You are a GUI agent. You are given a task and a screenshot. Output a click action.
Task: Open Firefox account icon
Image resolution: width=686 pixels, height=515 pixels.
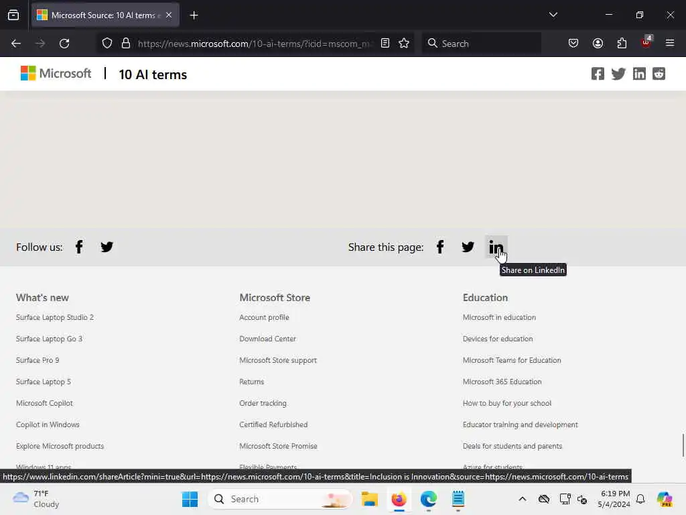[598, 44]
